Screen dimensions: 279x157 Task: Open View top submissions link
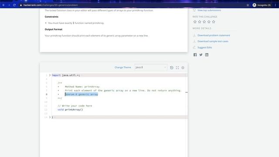click(209, 10)
